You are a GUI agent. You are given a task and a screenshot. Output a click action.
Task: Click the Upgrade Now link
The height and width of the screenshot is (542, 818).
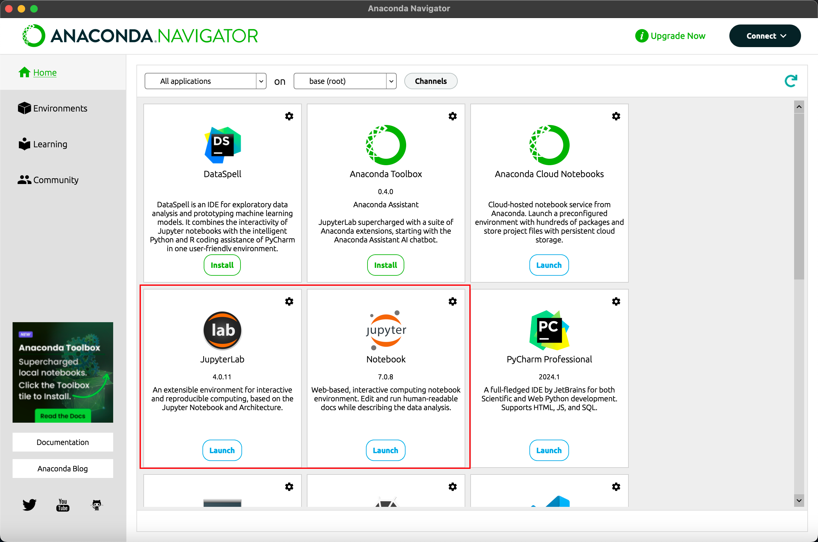pos(678,36)
